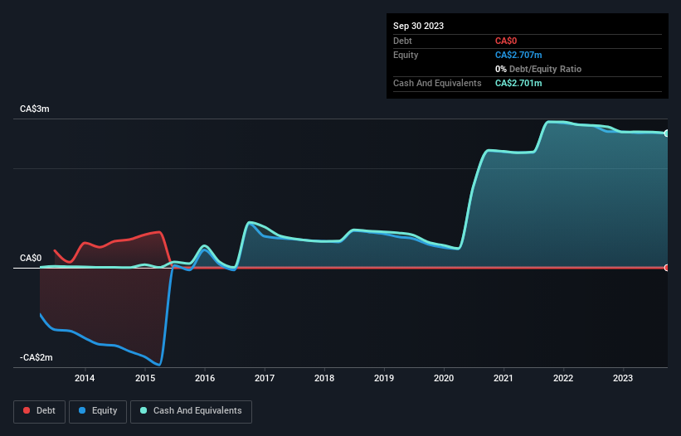Viewport: 681px width, 436px height.
Task: Click the 2020 x-axis label
Action: coord(444,378)
